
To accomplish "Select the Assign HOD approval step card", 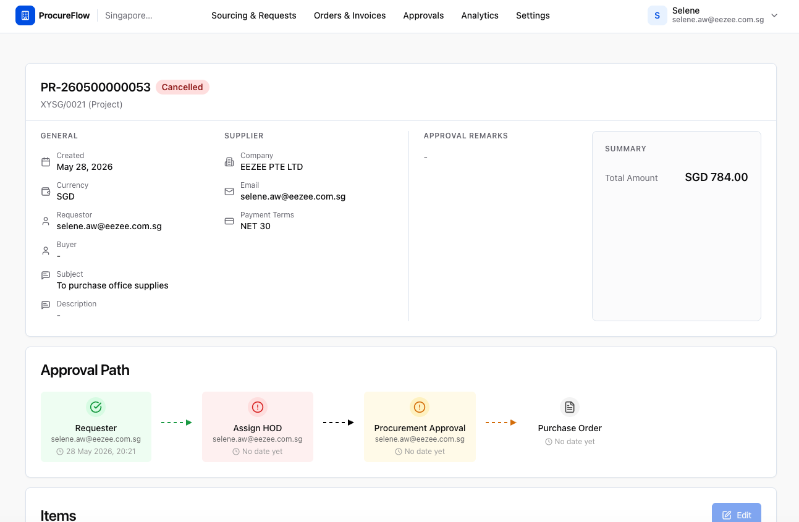I will point(258,427).
